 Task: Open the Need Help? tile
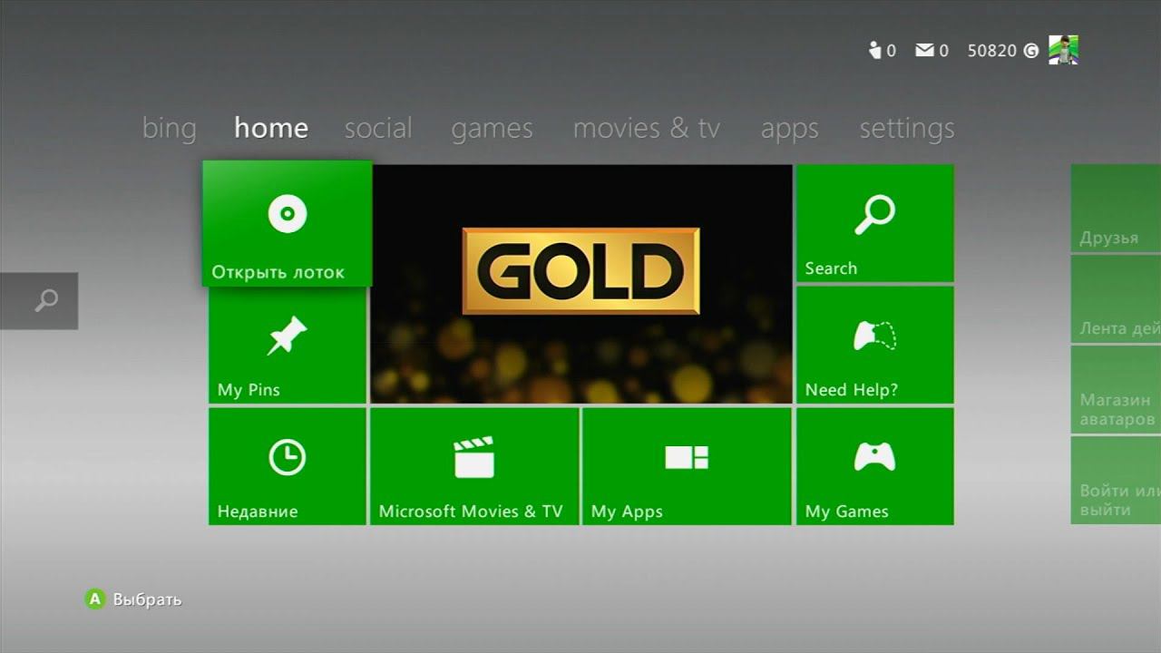point(874,345)
